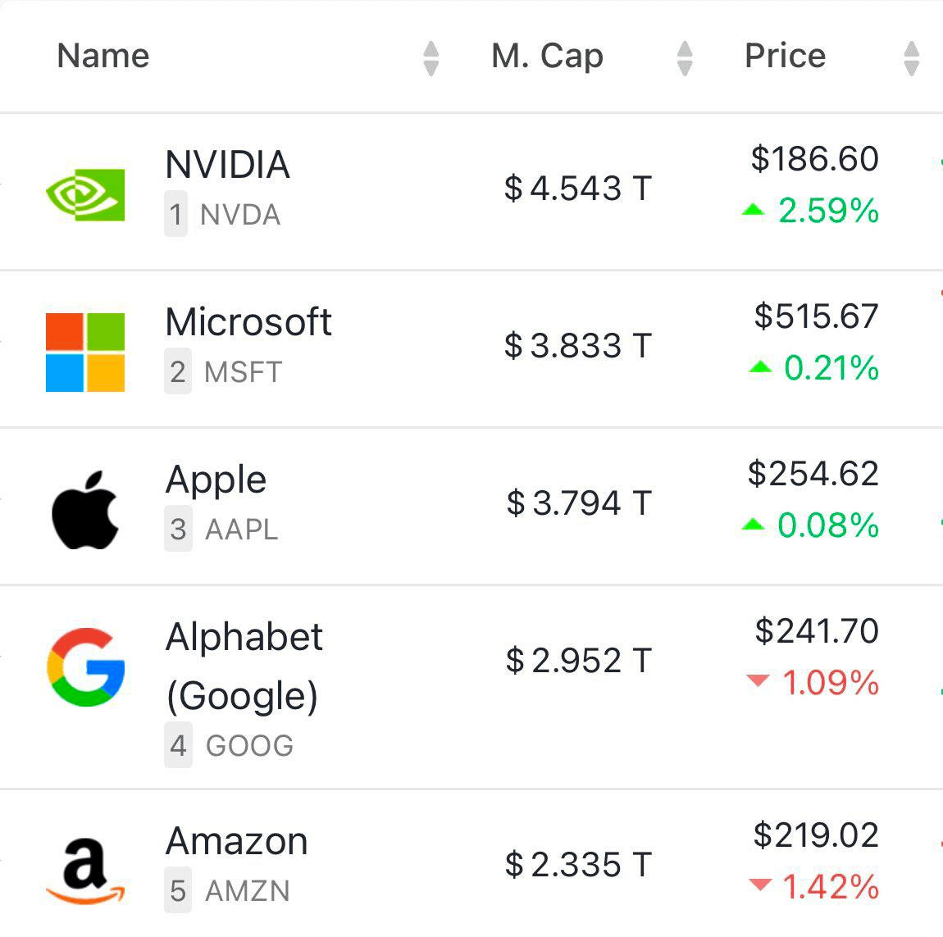Click the Amazon smile logo
Viewport: 943px width, 937px height.
click(x=85, y=871)
